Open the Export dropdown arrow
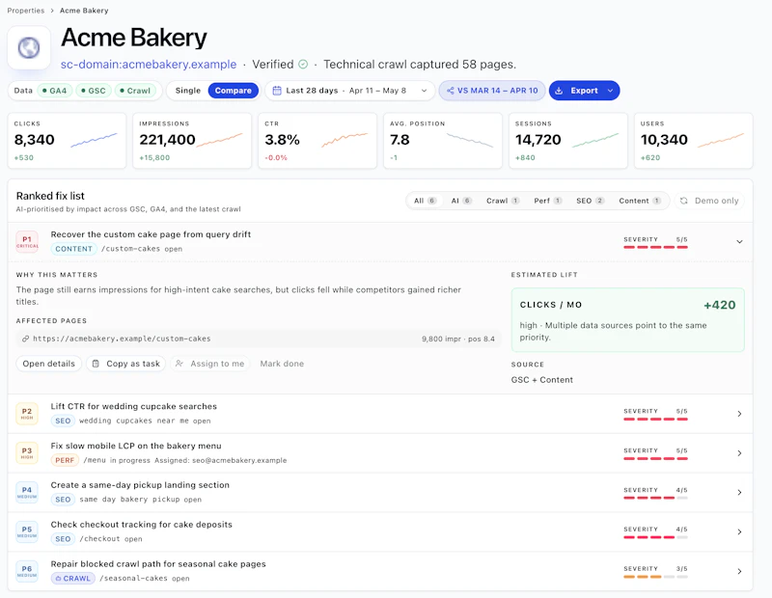Screen dimensions: 772x598 coord(611,91)
